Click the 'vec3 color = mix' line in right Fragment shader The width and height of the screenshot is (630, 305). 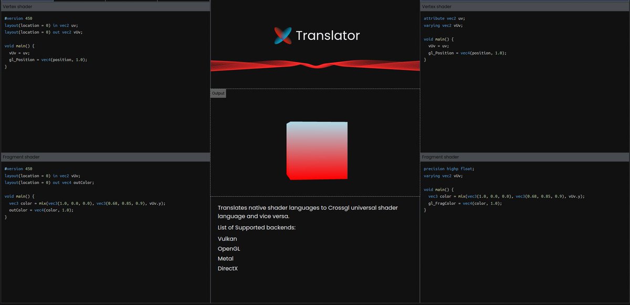[506, 197]
